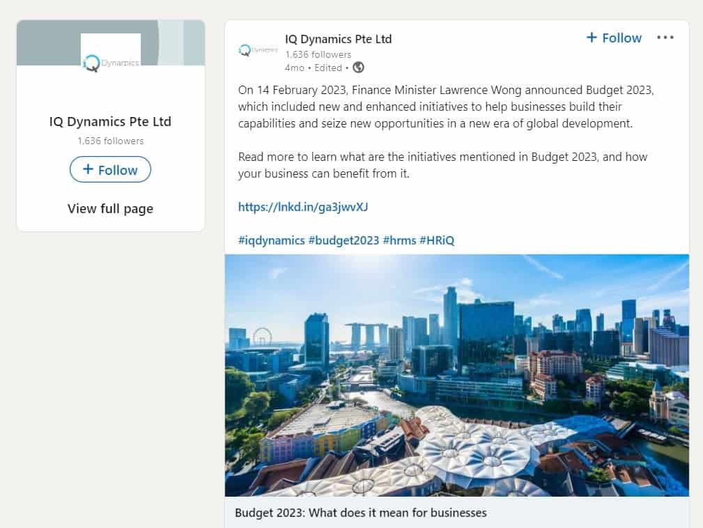The width and height of the screenshot is (703, 528).
Task: Click the 1,636 followers text in post header
Action: [318, 55]
